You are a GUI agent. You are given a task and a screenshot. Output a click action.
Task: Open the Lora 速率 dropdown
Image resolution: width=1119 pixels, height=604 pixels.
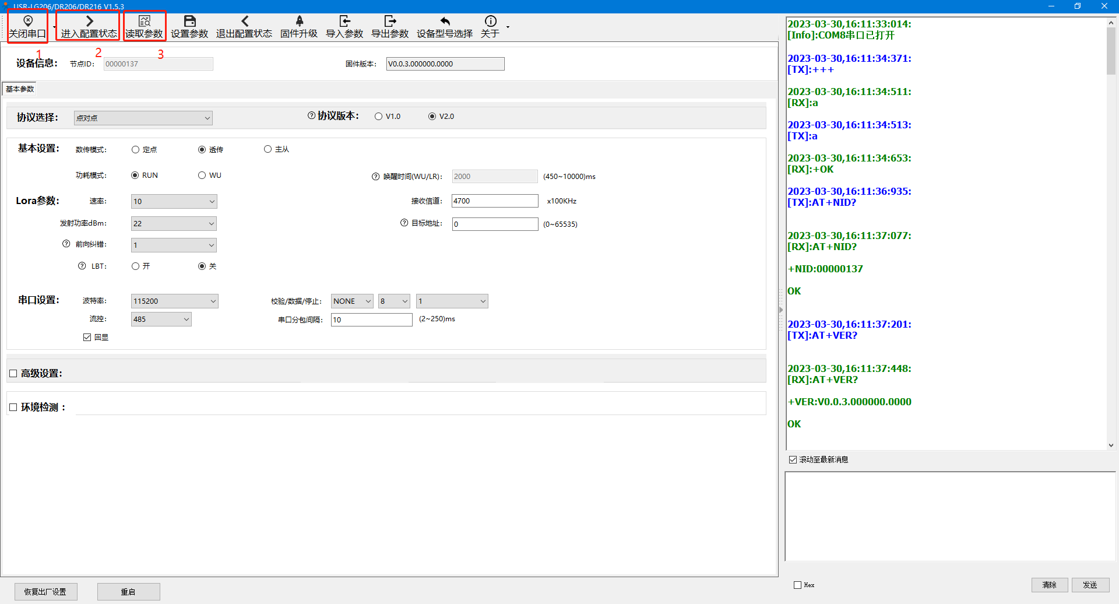[174, 201]
